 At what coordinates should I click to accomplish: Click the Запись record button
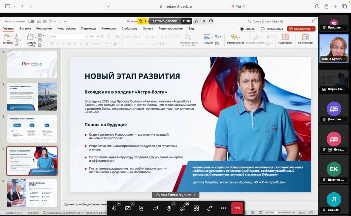point(247,29)
